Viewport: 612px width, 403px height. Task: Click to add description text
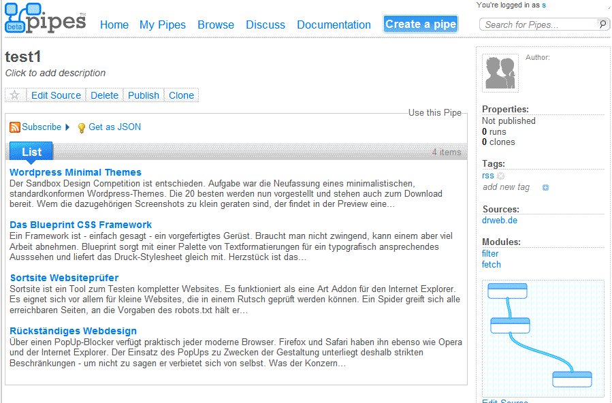click(x=55, y=73)
